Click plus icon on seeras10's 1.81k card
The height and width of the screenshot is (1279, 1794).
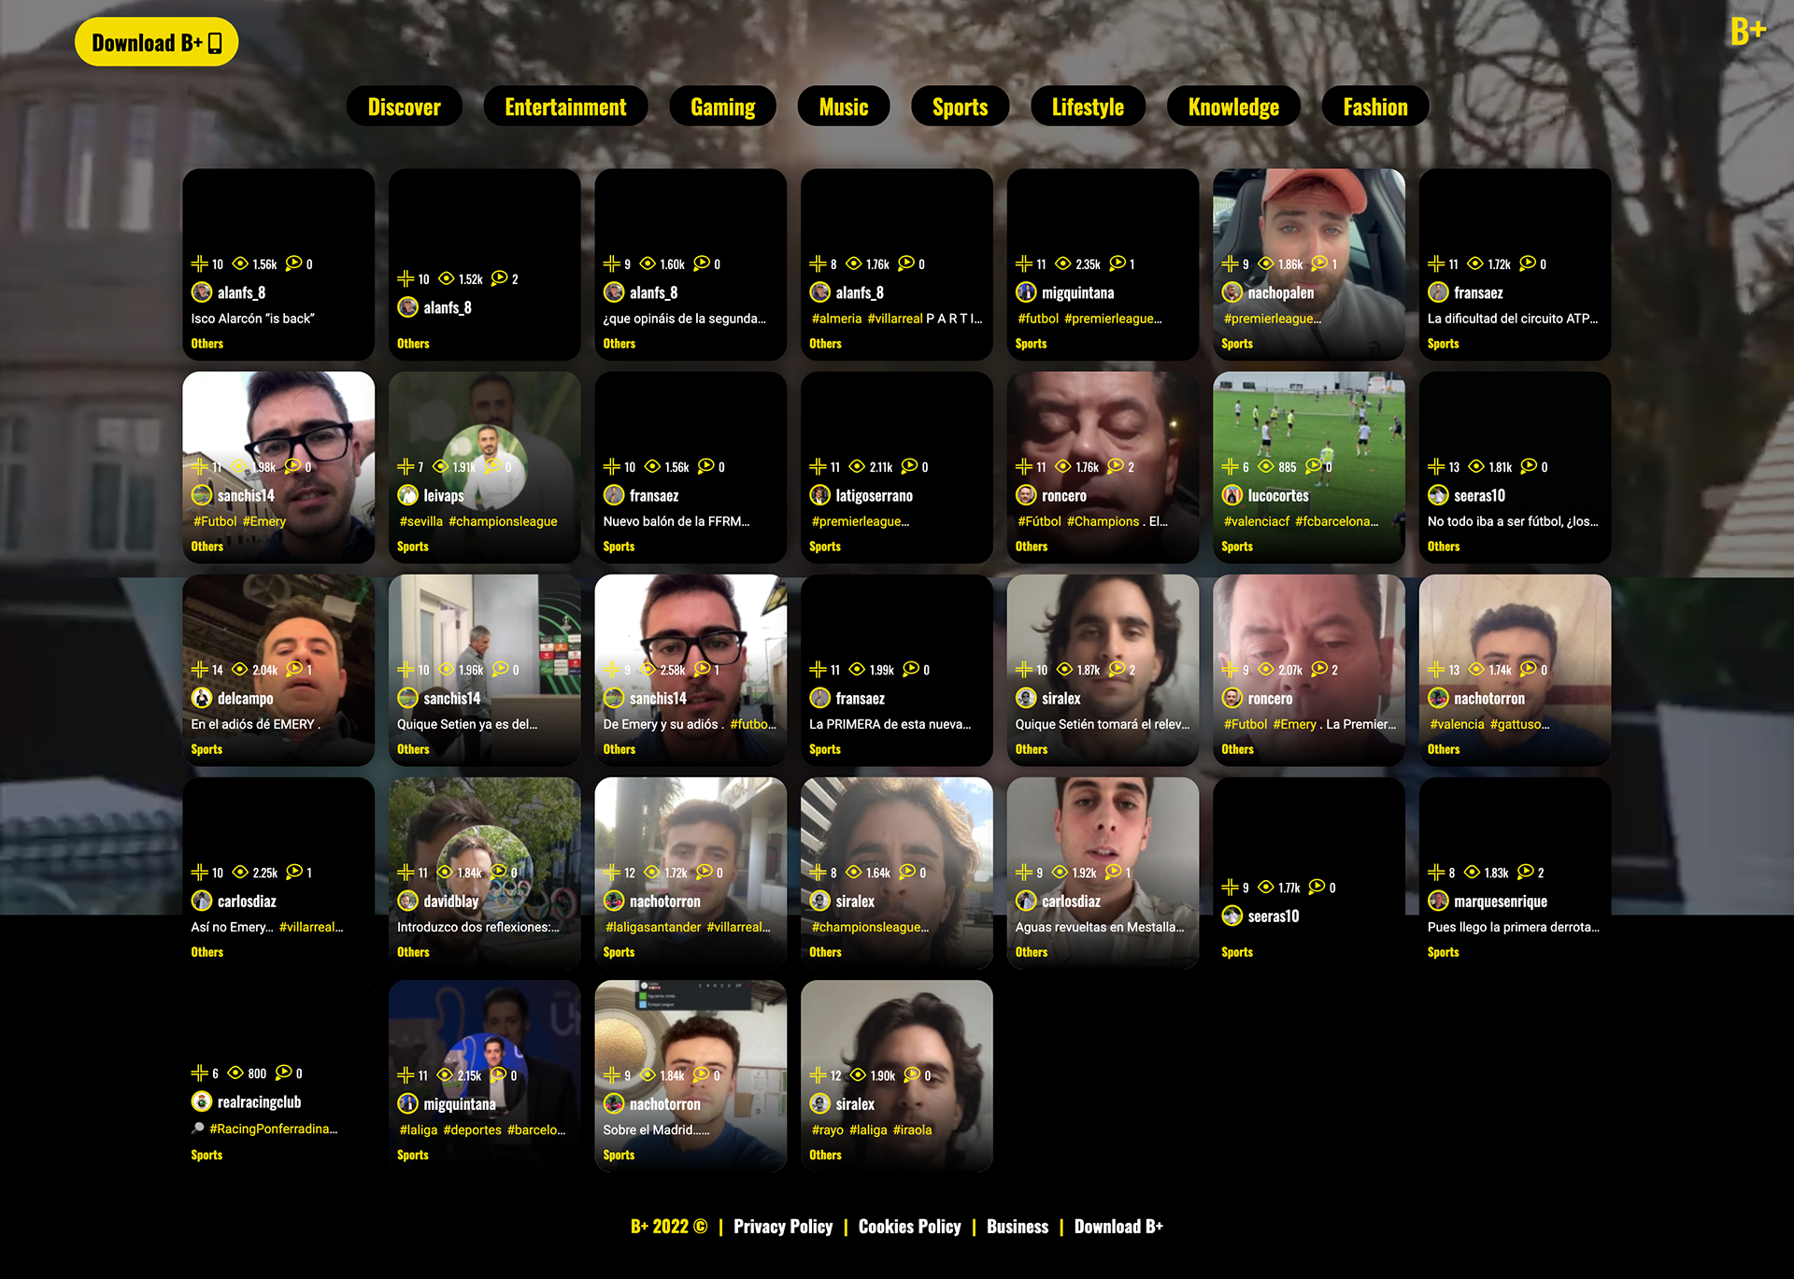pos(1436,466)
